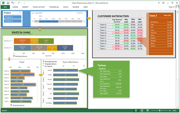Expand the quick access toolbar customize arrow
180x113 pixels.
(24, 3)
